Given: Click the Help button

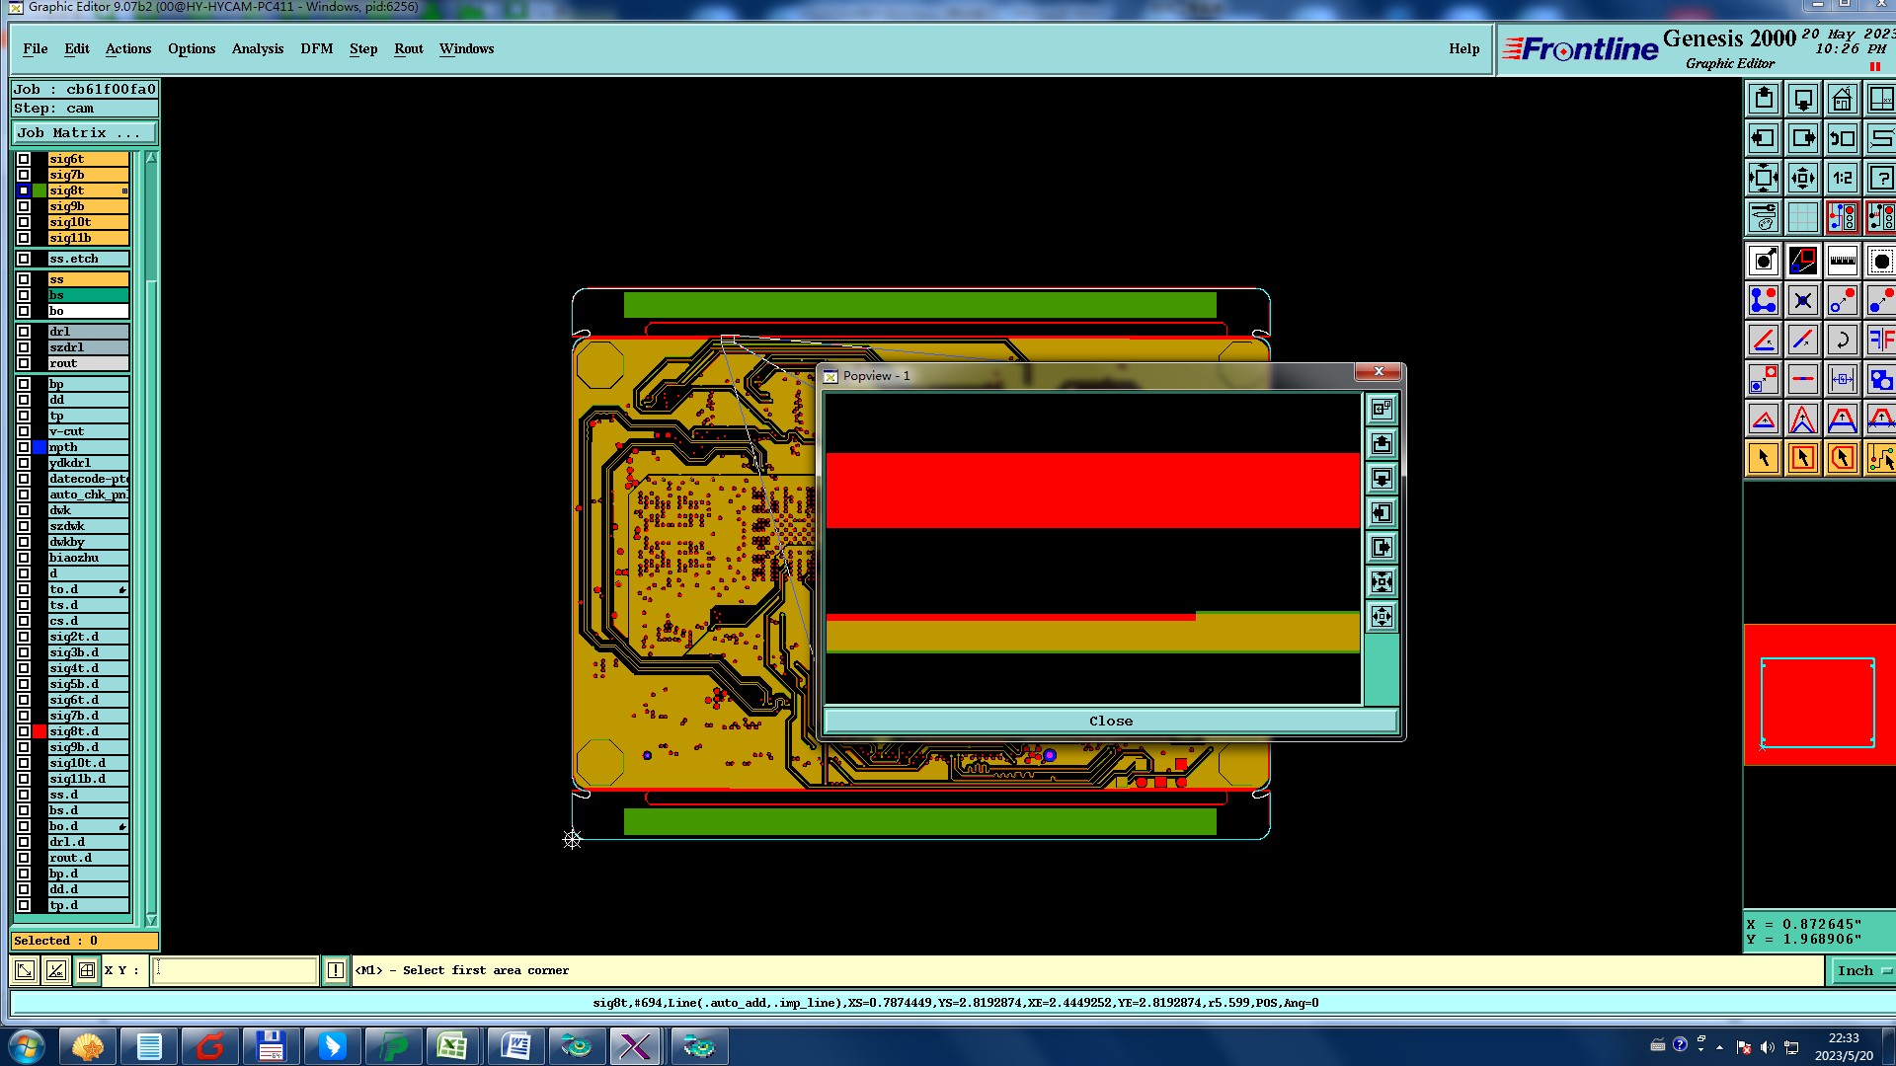Looking at the screenshot, I should [x=1463, y=48].
